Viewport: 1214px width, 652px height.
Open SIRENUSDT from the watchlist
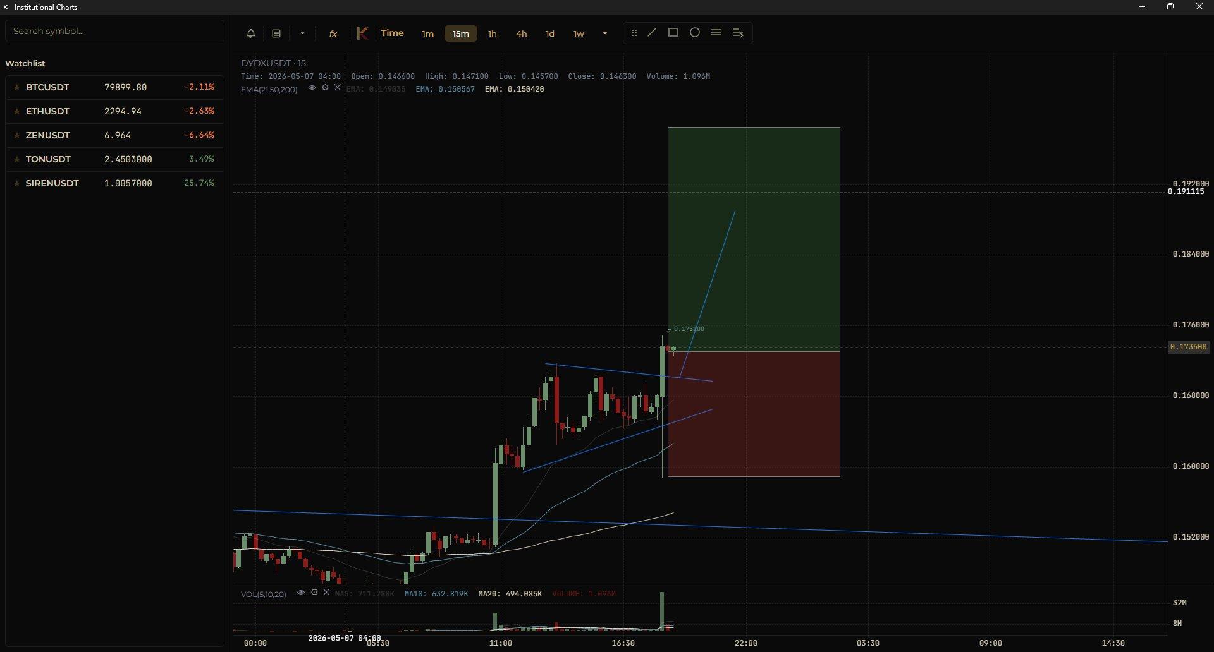pyautogui.click(x=114, y=183)
